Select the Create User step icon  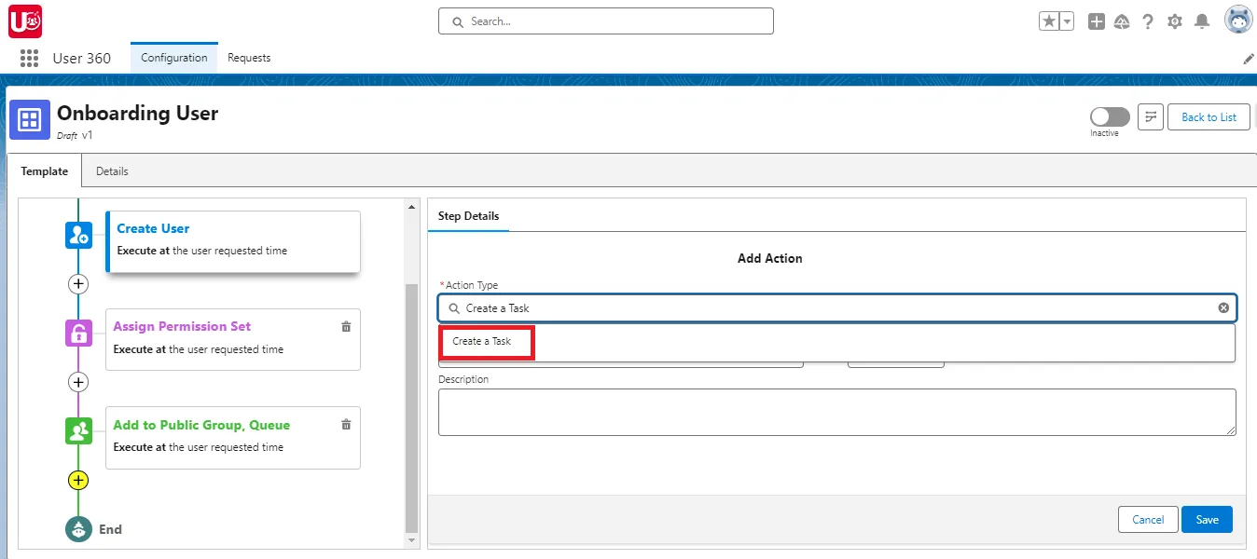click(79, 235)
